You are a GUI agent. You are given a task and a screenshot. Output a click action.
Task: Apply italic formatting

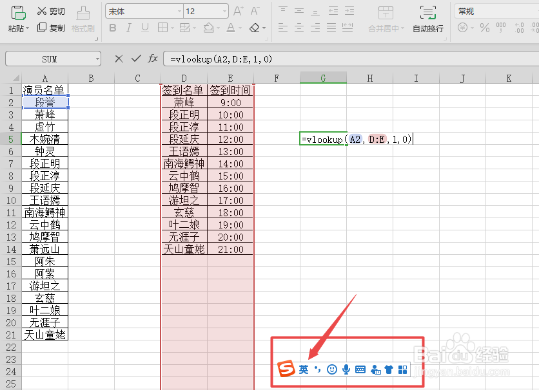pyautogui.click(x=128, y=28)
